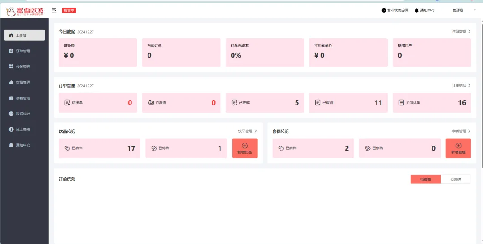
Task: Open 分类管理 in sidebar
Action: point(25,67)
